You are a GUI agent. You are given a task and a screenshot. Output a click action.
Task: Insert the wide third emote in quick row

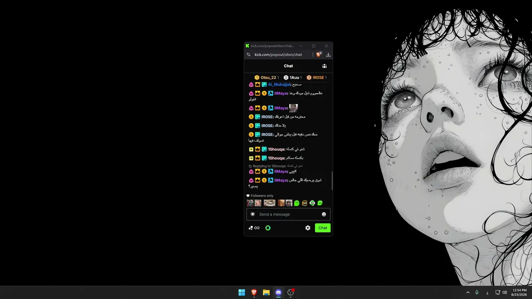pos(269,203)
